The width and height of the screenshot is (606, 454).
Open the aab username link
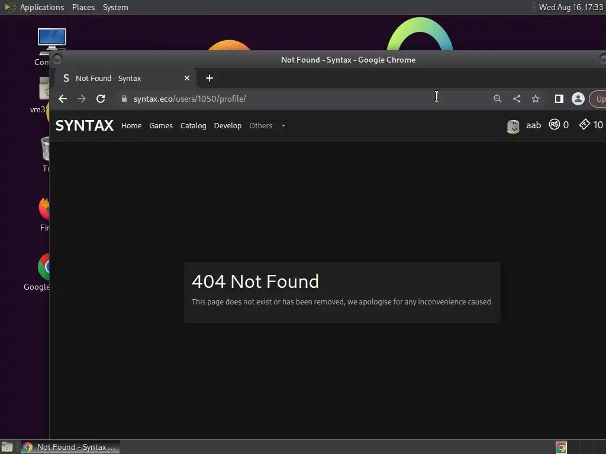pyautogui.click(x=533, y=125)
